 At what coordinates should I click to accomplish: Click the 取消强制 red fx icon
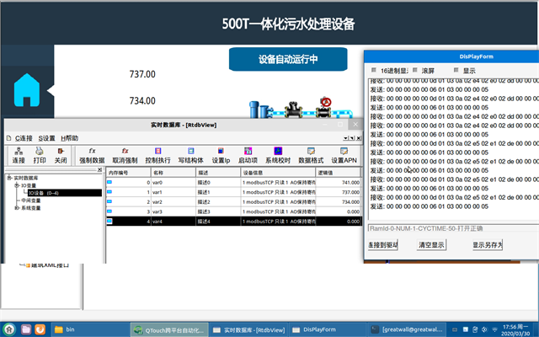point(125,151)
